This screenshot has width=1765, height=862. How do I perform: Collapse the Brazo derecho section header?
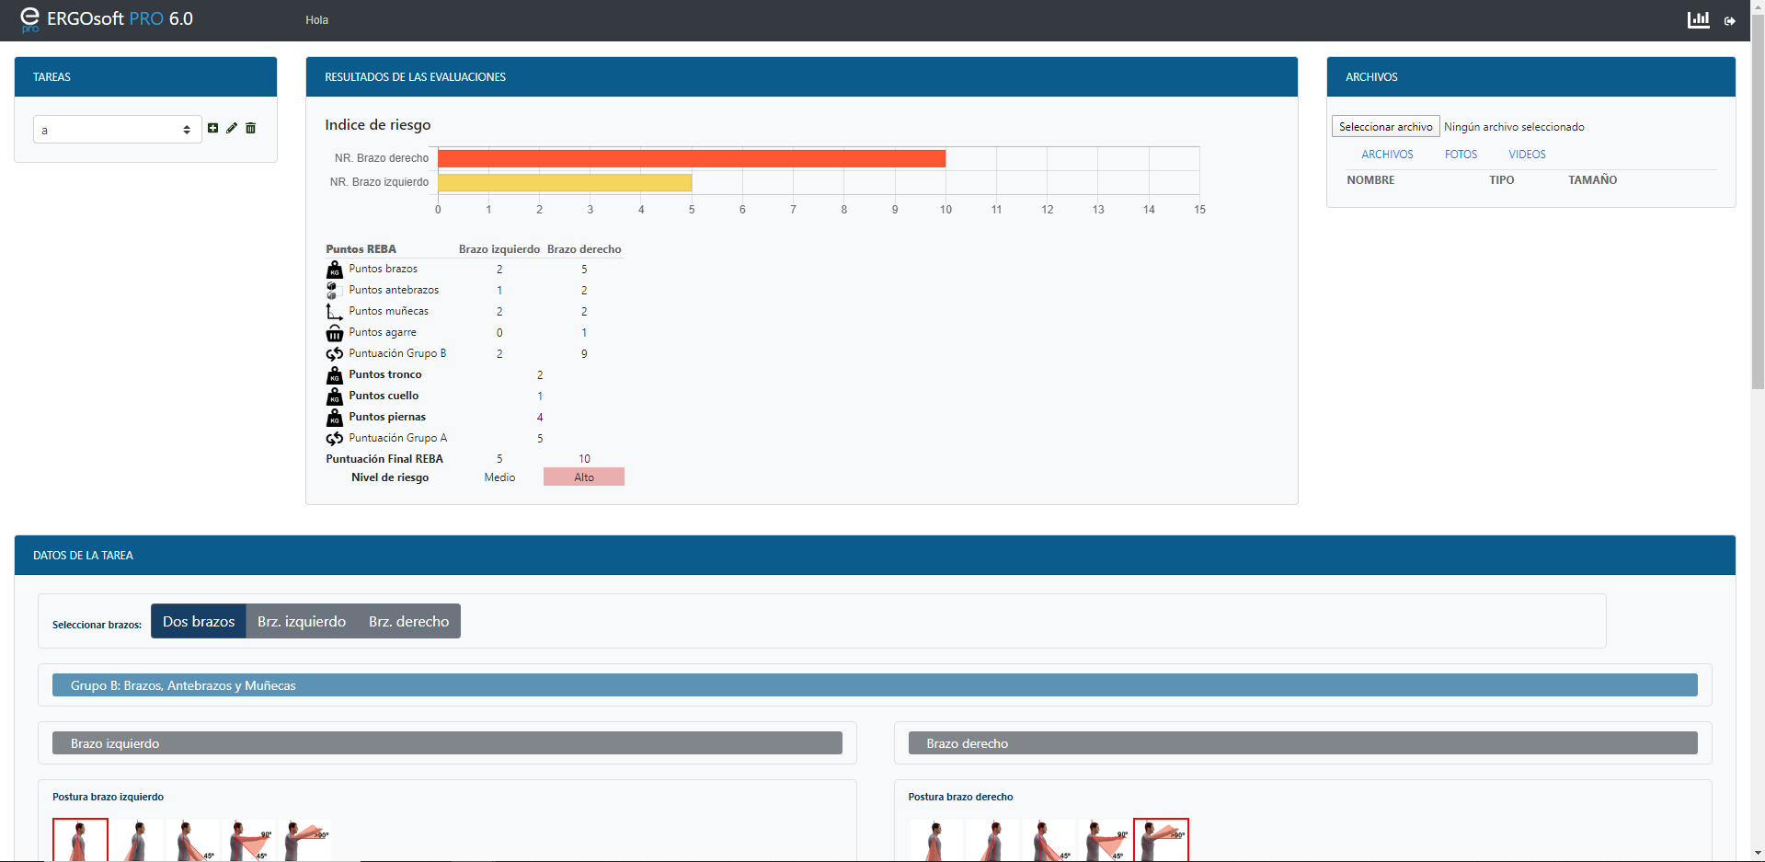[x=1302, y=743]
